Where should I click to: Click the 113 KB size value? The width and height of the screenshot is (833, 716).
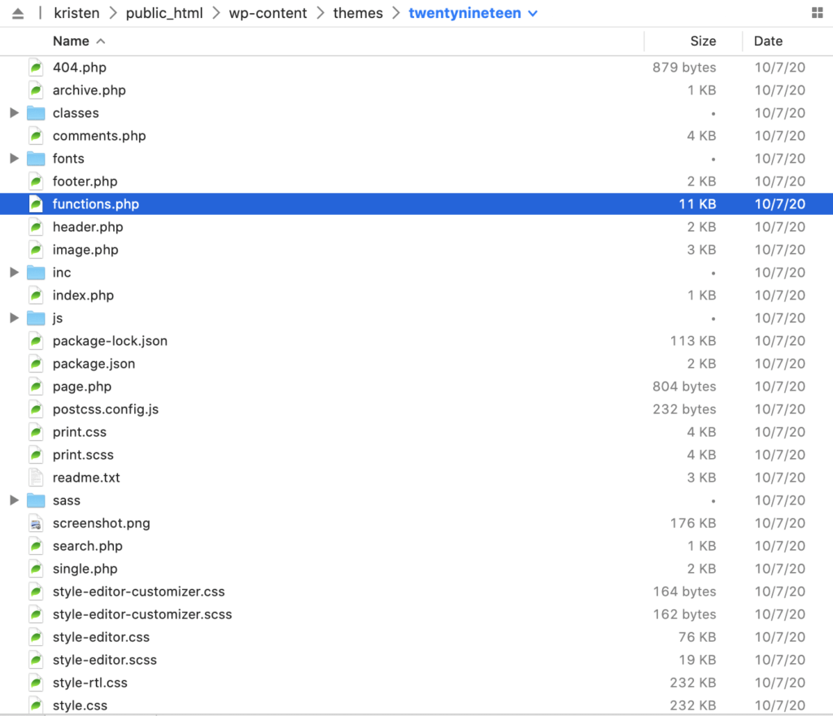tap(693, 341)
